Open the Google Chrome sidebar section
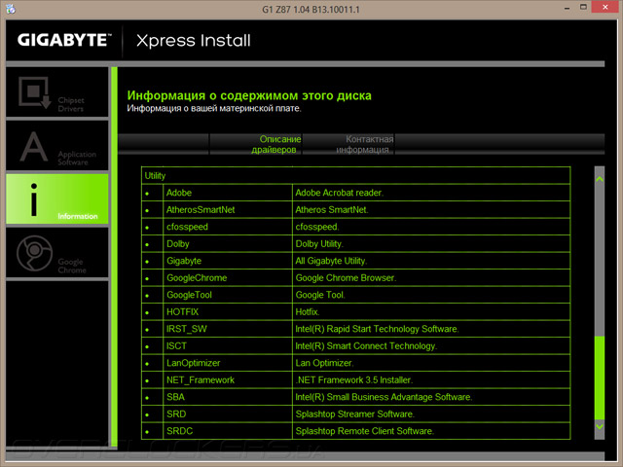The height and width of the screenshot is (467, 623). [x=57, y=253]
